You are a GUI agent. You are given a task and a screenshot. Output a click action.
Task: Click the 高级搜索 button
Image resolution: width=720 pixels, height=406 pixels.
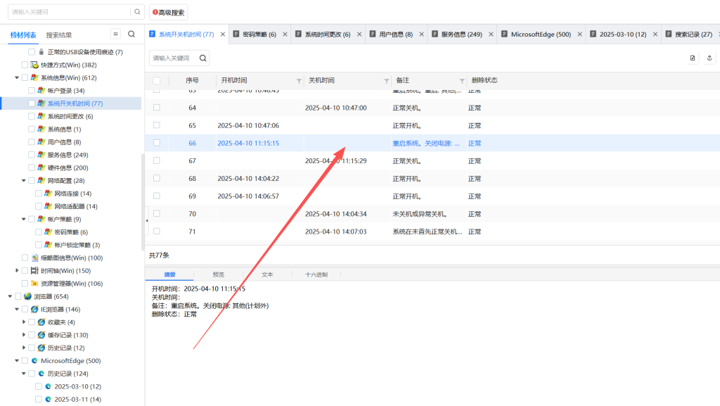pyautogui.click(x=168, y=12)
